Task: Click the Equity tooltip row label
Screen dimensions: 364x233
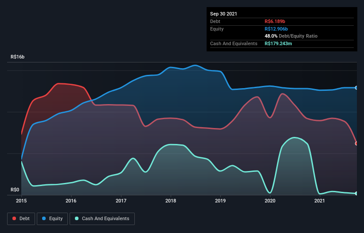Action: coord(217,29)
